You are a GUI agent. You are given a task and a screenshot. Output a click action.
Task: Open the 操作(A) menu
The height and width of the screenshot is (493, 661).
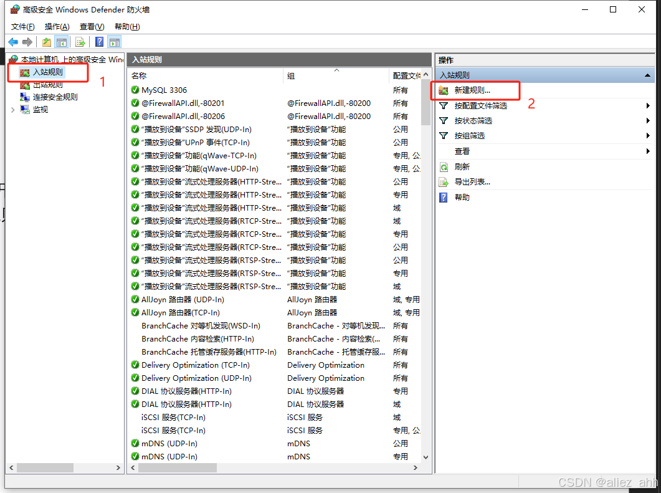57,27
